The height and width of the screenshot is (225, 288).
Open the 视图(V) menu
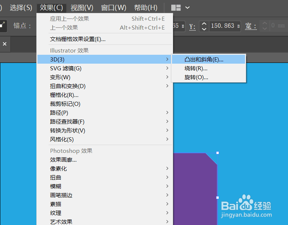82,8
